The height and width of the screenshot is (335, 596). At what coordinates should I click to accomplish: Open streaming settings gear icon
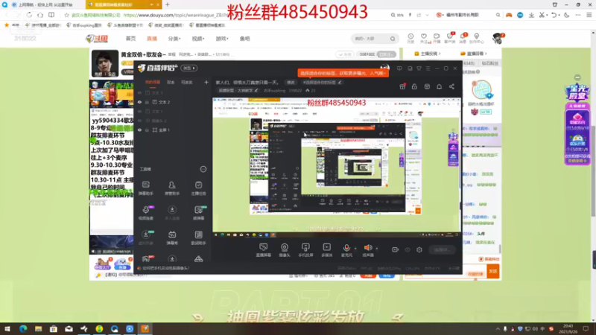[x=419, y=249]
